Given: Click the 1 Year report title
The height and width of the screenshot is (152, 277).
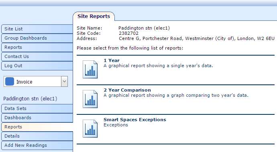Looking at the screenshot, I should (x=112, y=60).
